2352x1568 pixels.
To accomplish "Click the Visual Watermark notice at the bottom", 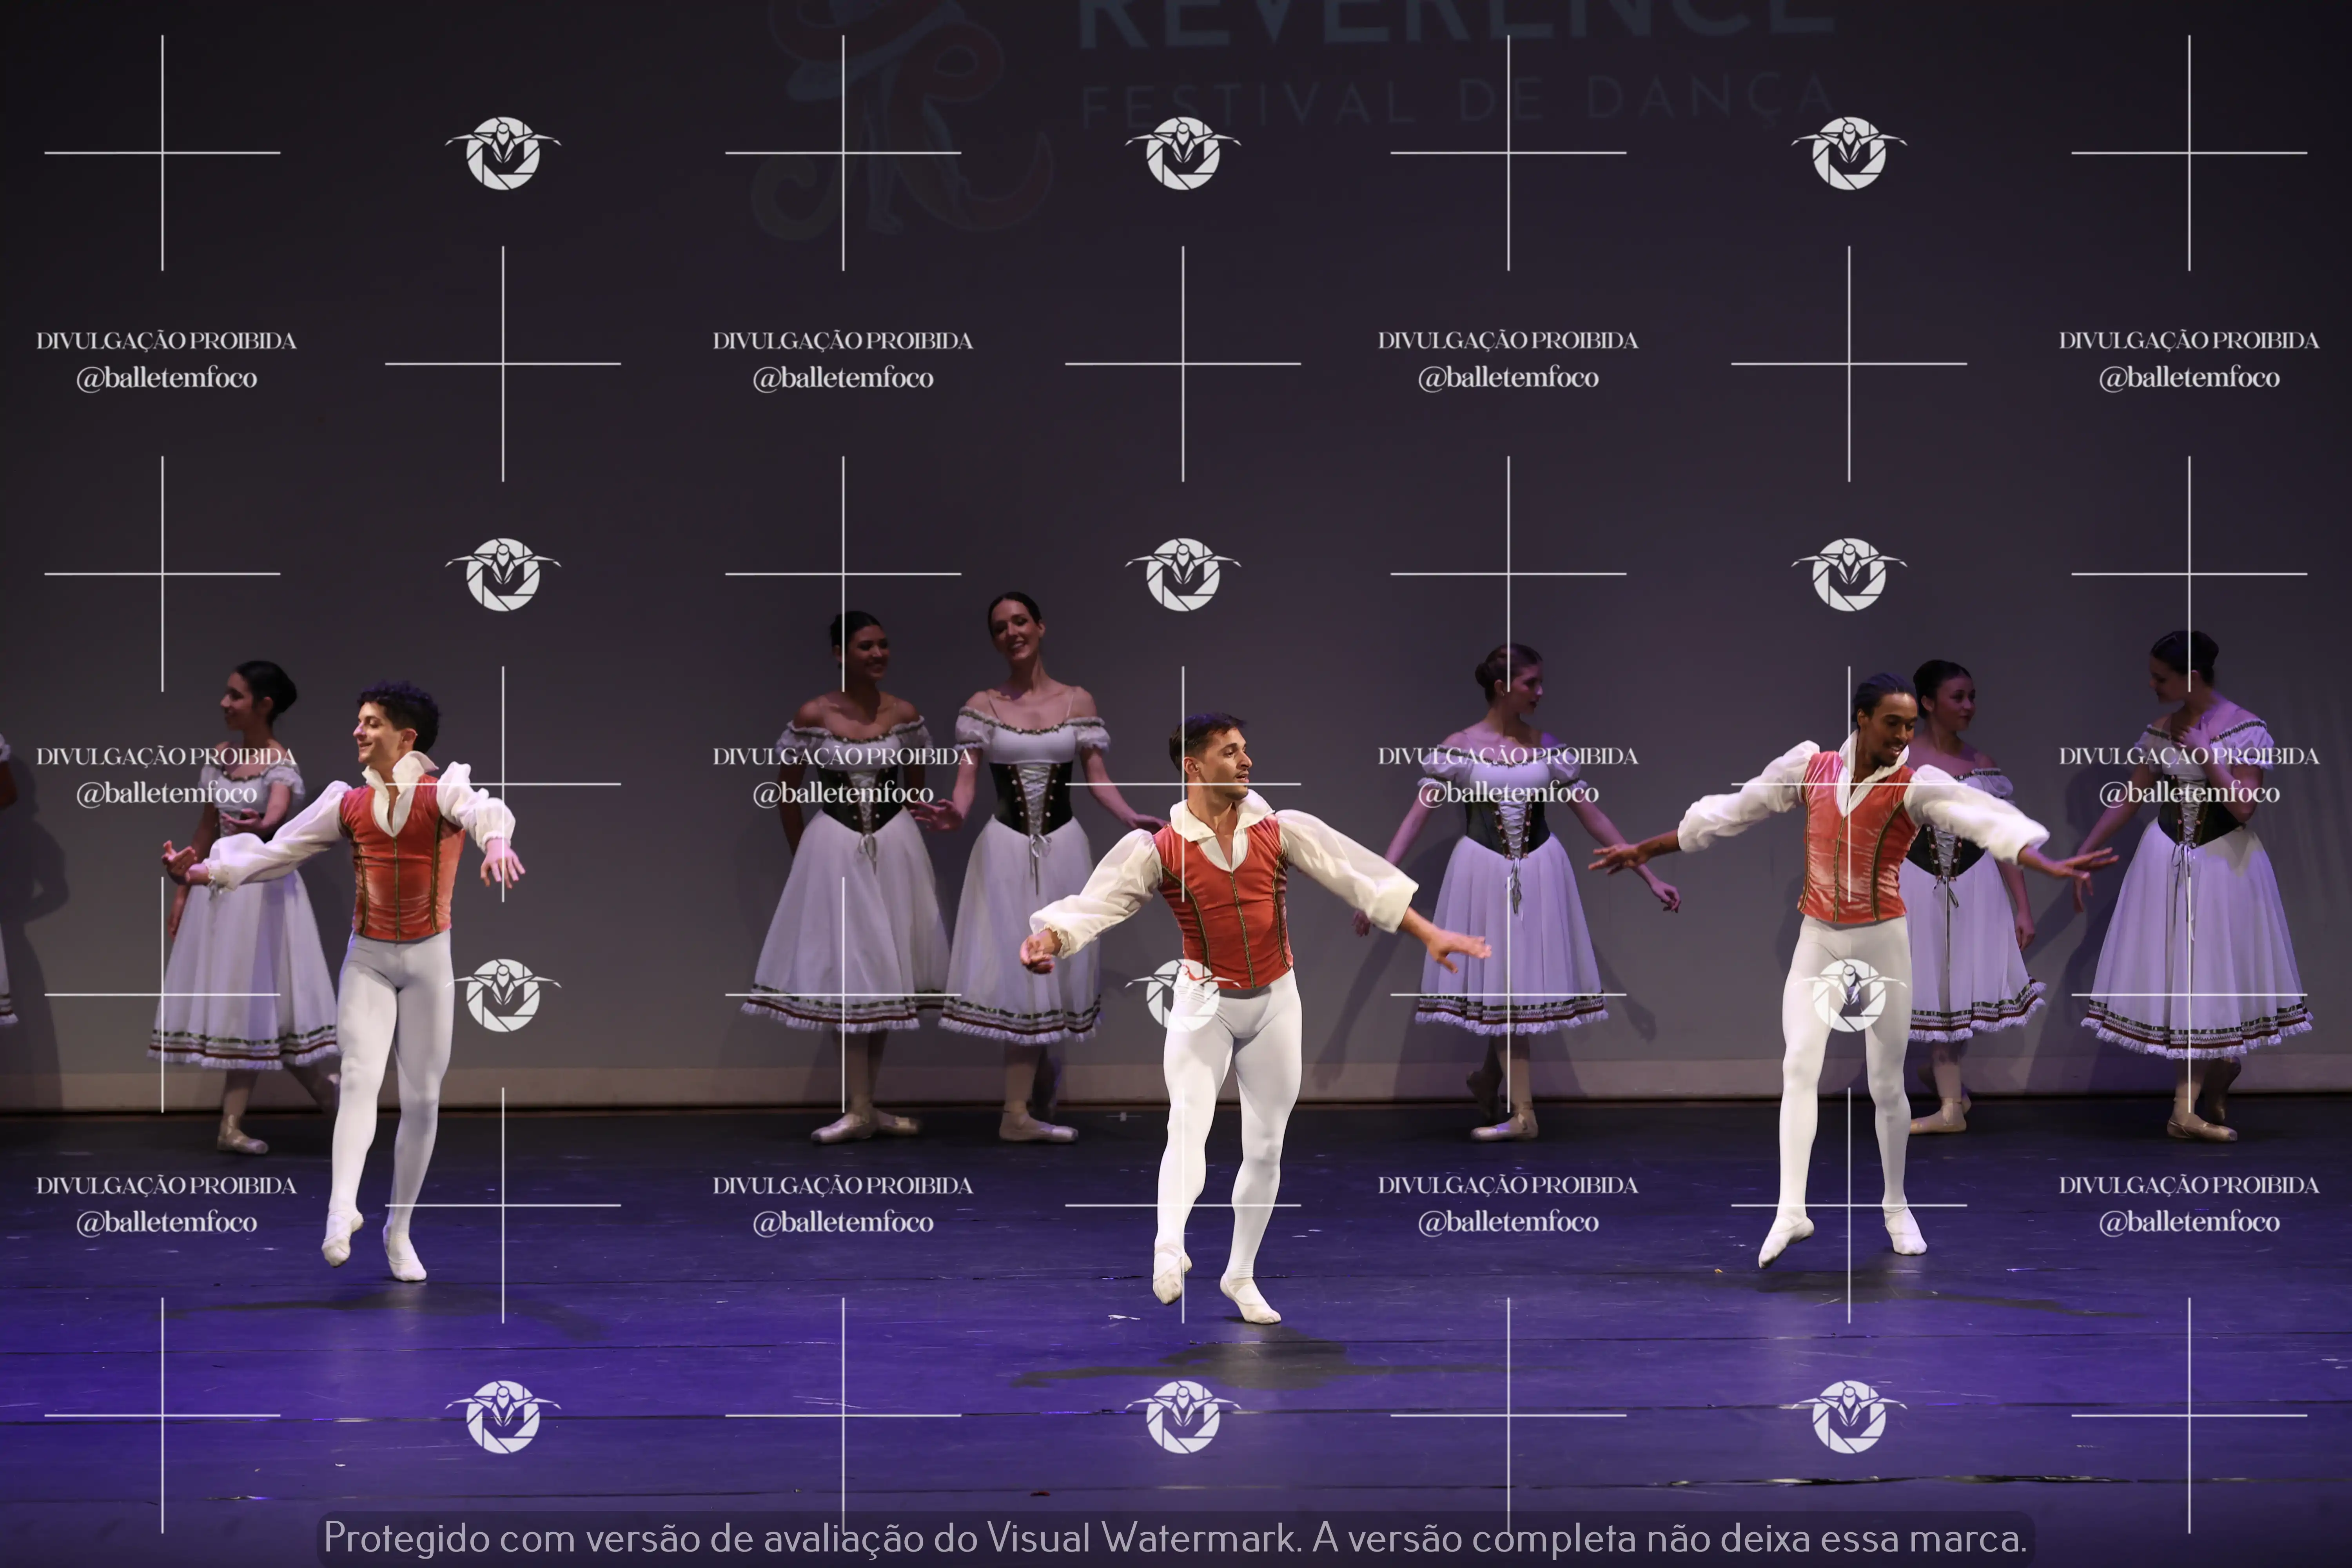I will click(1175, 1537).
